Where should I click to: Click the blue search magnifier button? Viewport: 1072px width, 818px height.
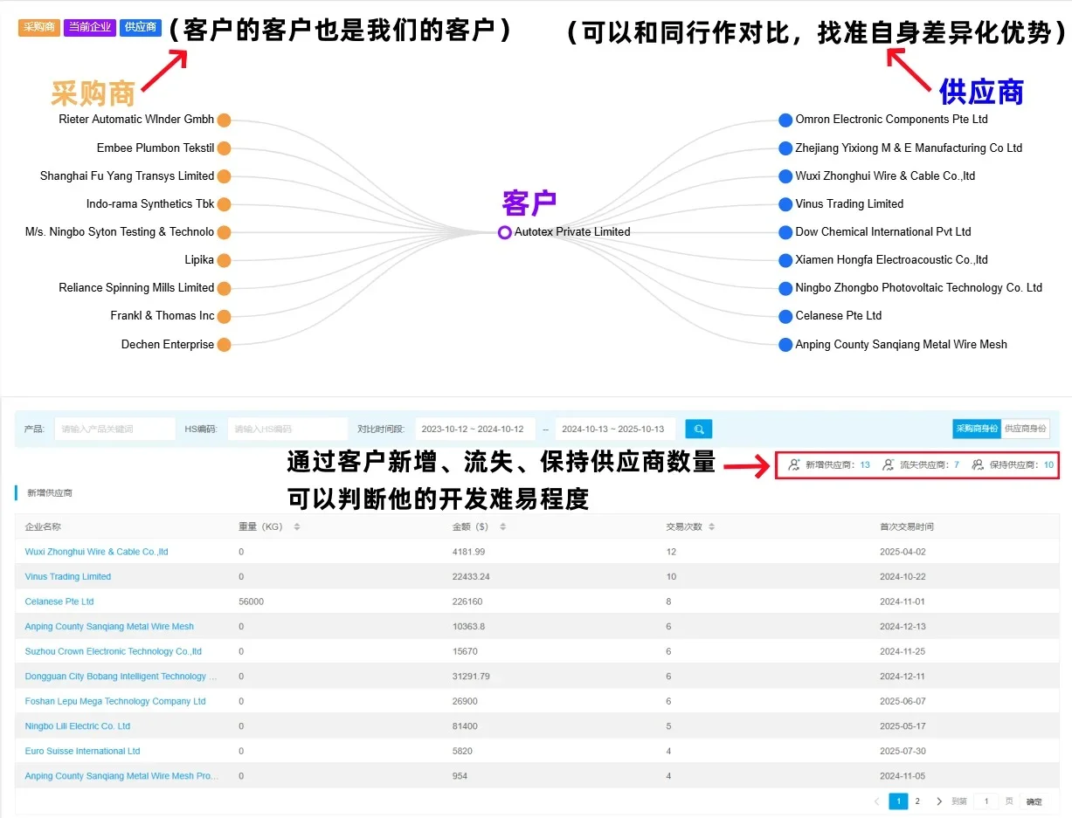(698, 429)
